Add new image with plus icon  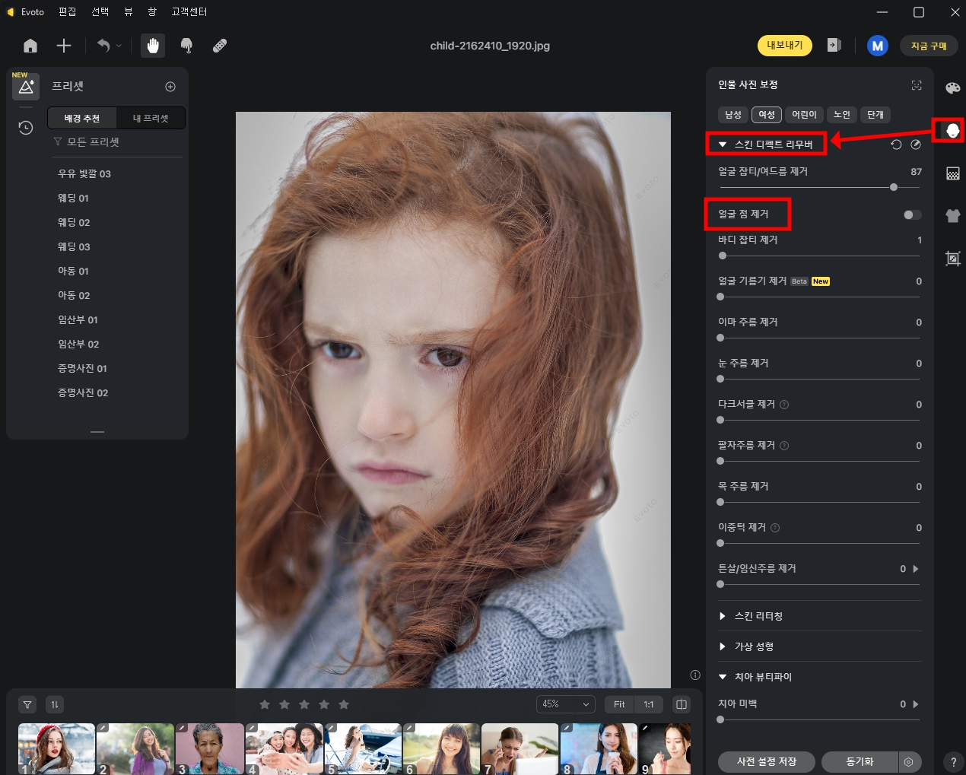(64, 46)
